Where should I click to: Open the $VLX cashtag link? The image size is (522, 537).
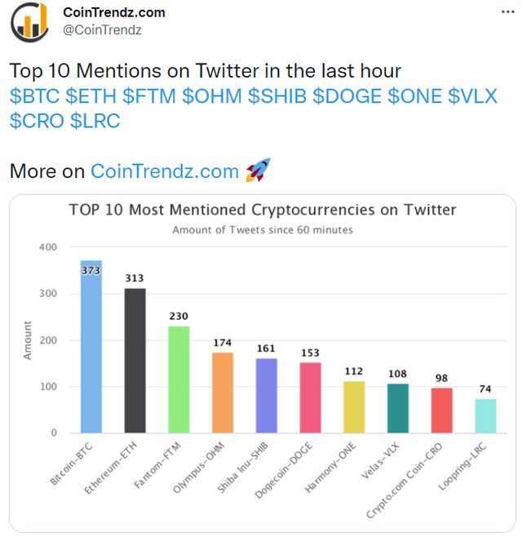tap(473, 96)
